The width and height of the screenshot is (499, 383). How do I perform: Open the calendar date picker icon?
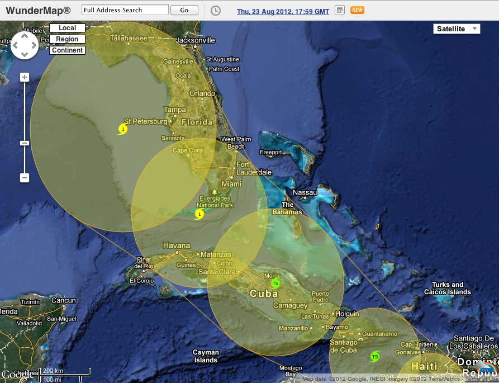click(x=339, y=11)
